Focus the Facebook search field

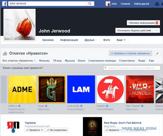pyautogui.click(x=47, y=4)
